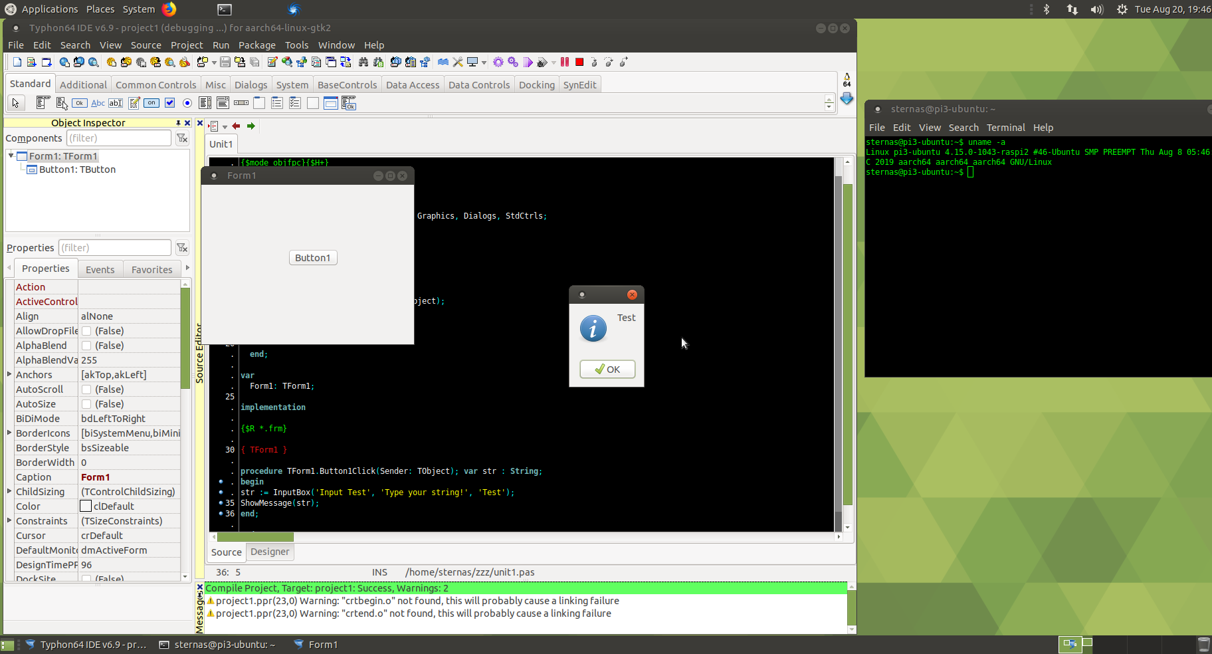This screenshot has height=654, width=1212.
Task: Switch to the Common Controls palette tab
Action: [x=156, y=85]
